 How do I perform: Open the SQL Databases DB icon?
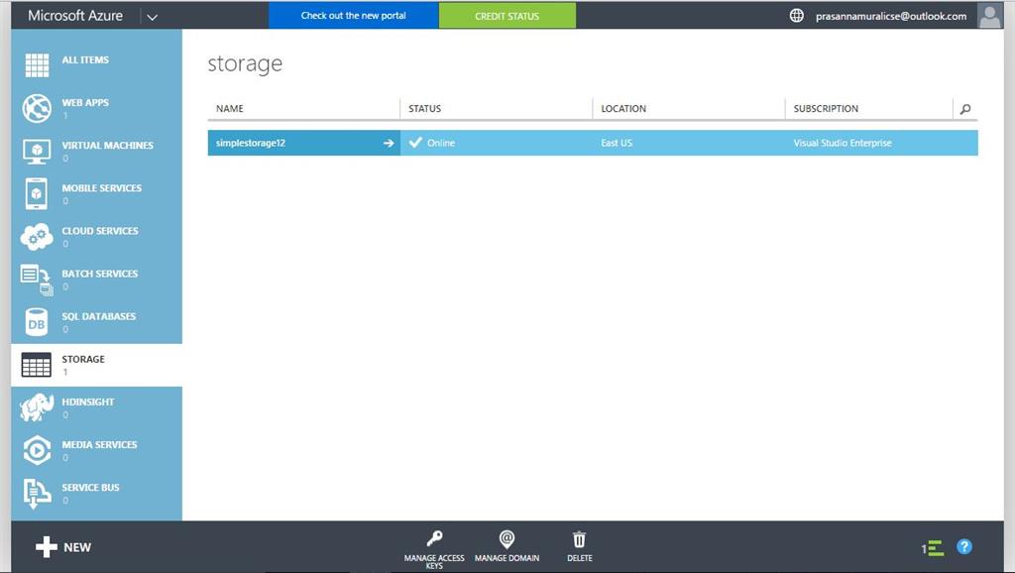37,322
